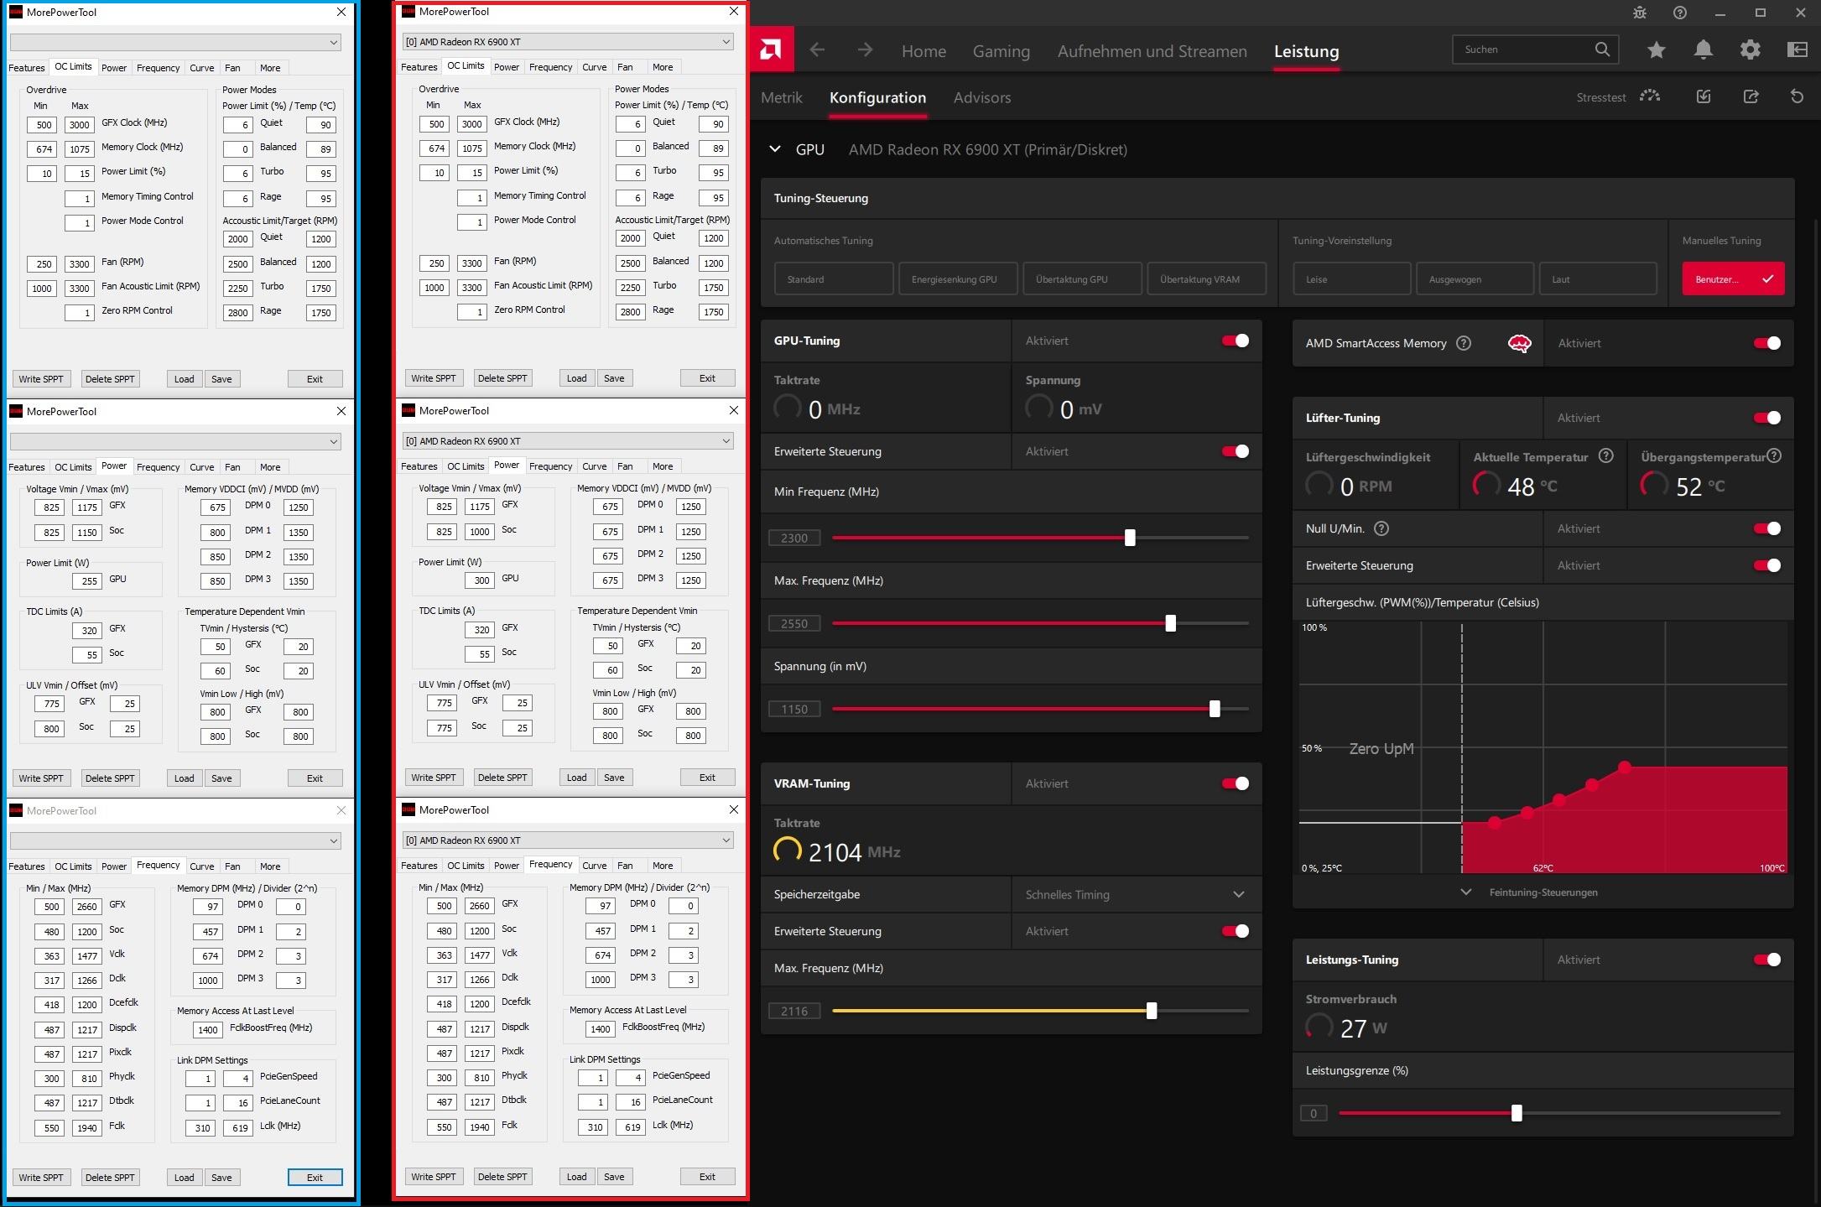Click the export profile icon
The image size is (1821, 1207).
[1751, 96]
